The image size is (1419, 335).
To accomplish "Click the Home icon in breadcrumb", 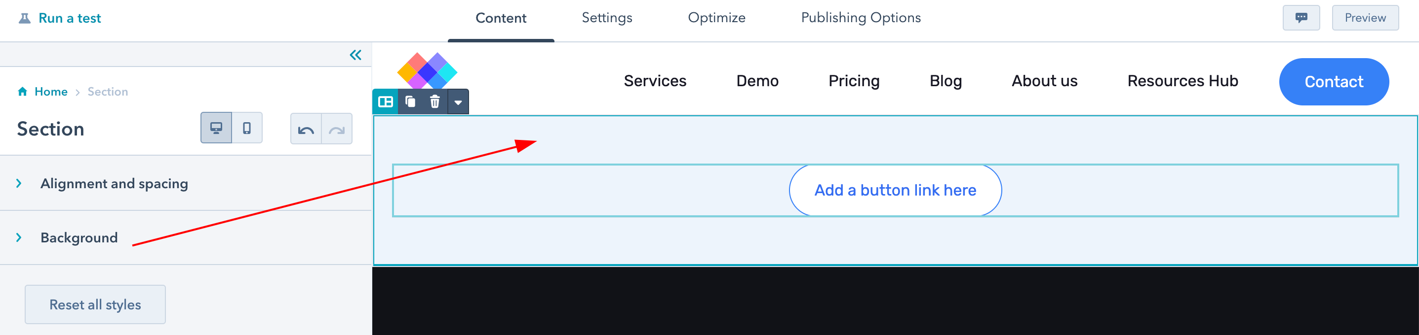I will point(23,92).
